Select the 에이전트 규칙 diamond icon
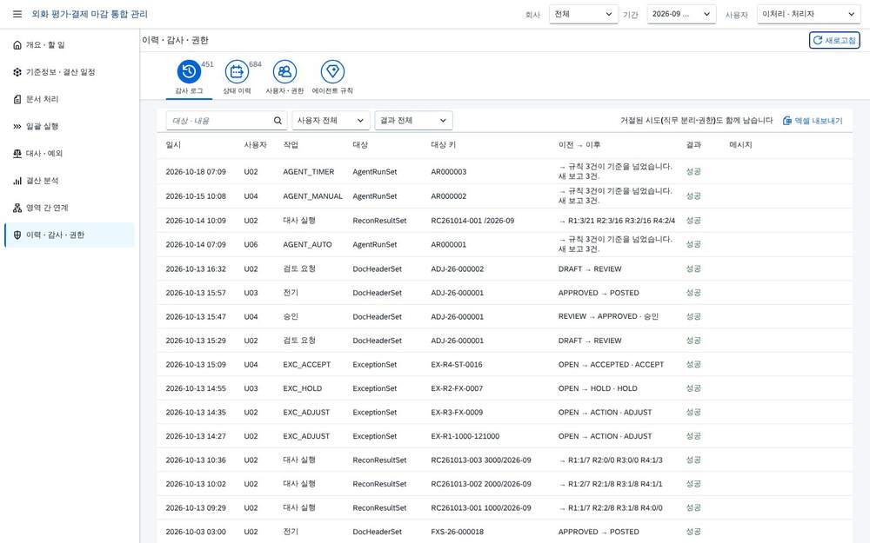 [332, 71]
